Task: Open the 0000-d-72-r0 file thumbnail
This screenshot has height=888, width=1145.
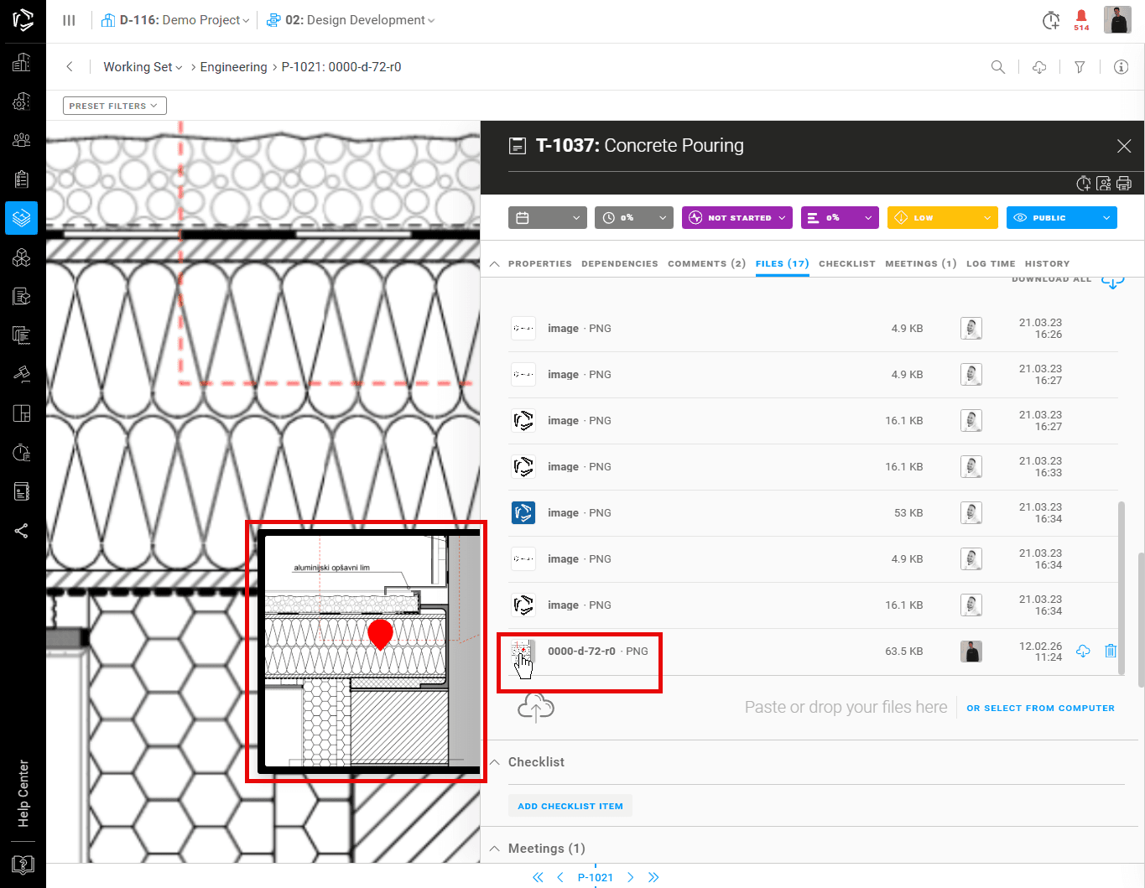Action: point(523,652)
